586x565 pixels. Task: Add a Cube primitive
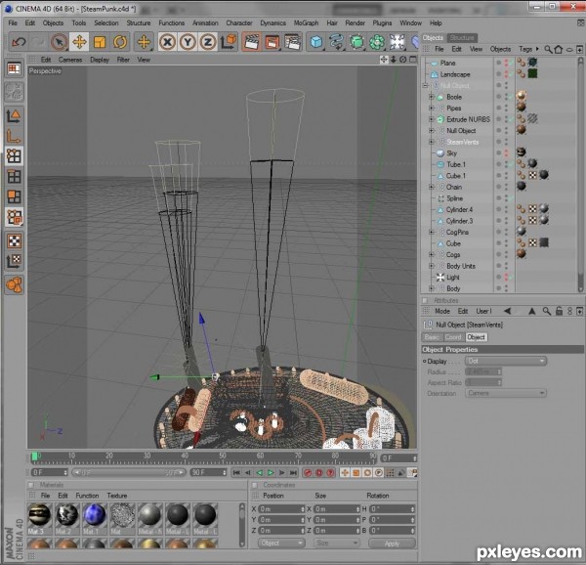click(x=316, y=42)
